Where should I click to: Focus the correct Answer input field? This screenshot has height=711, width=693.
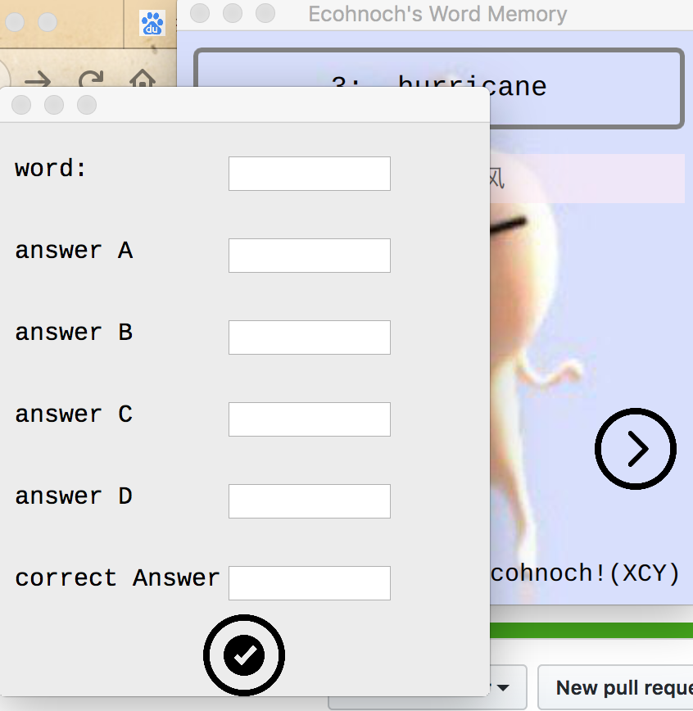pyautogui.click(x=310, y=582)
